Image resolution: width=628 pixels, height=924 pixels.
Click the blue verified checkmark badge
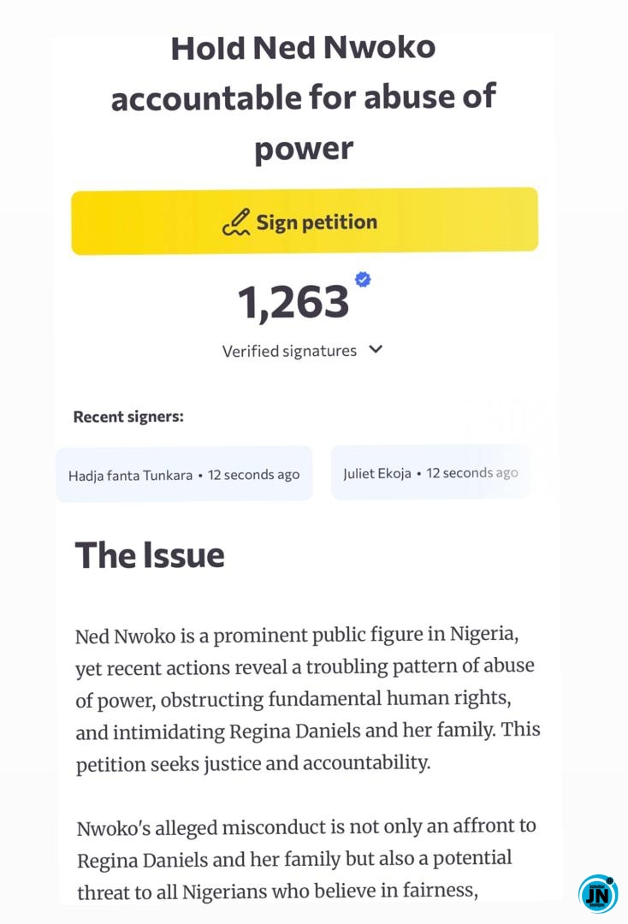click(363, 280)
